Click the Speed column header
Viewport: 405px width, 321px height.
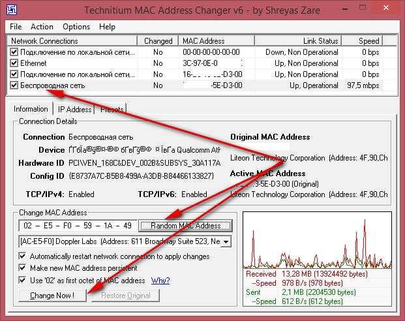[362, 41]
